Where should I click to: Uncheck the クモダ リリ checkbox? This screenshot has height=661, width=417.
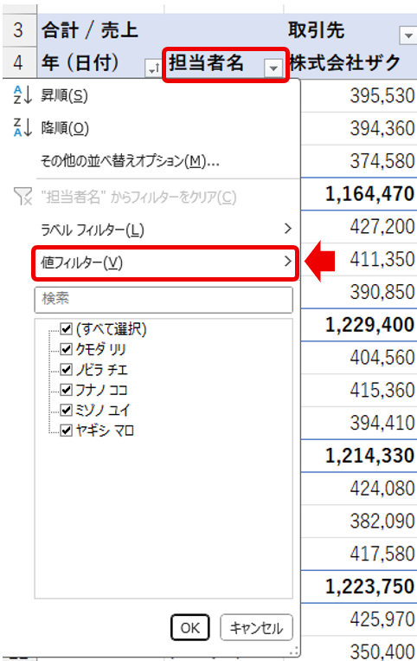click(x=67, y=349)
